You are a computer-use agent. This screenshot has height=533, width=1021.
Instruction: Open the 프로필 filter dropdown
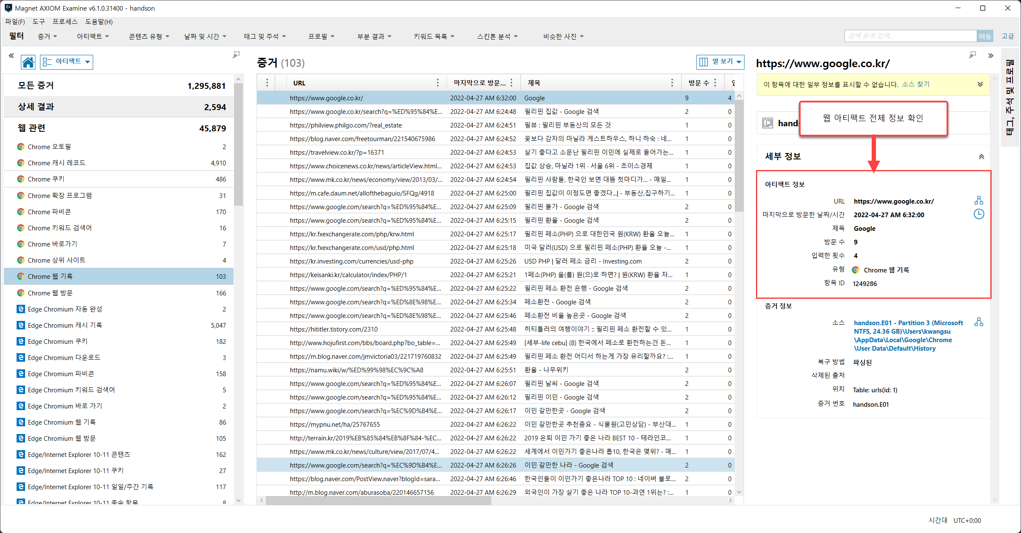[x=321, y=37]
